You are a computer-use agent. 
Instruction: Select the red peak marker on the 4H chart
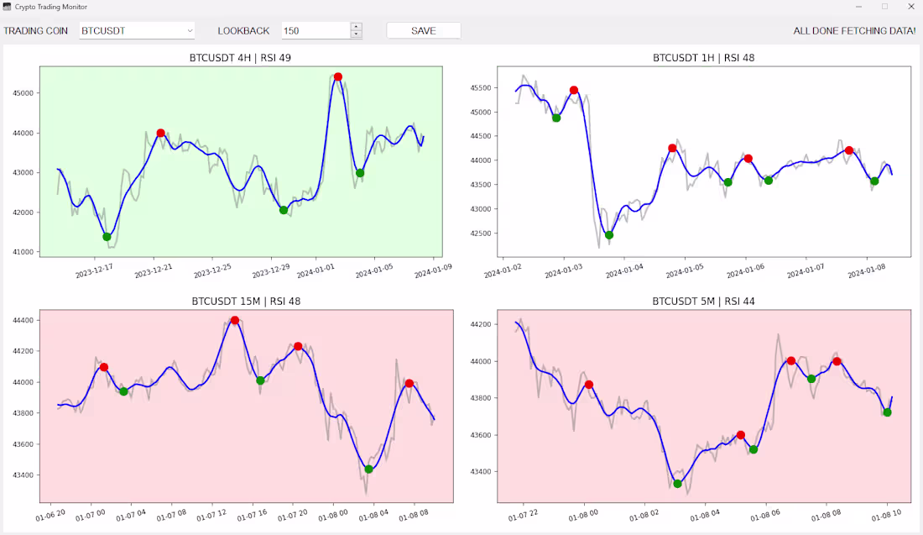[x=161, y=132]
